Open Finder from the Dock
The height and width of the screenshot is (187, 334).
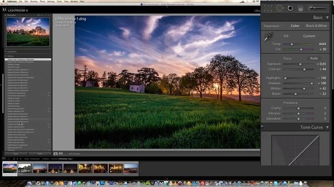(x=29, y=183)
